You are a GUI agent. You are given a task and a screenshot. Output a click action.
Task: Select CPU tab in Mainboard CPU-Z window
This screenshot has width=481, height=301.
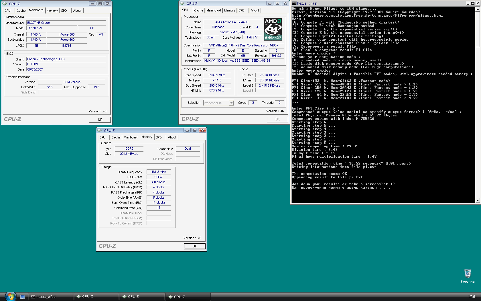tap(8, 11)
